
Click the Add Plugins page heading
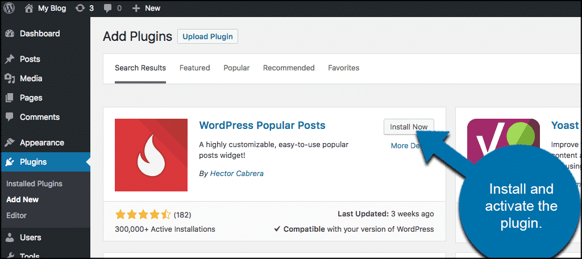point(138,37)
